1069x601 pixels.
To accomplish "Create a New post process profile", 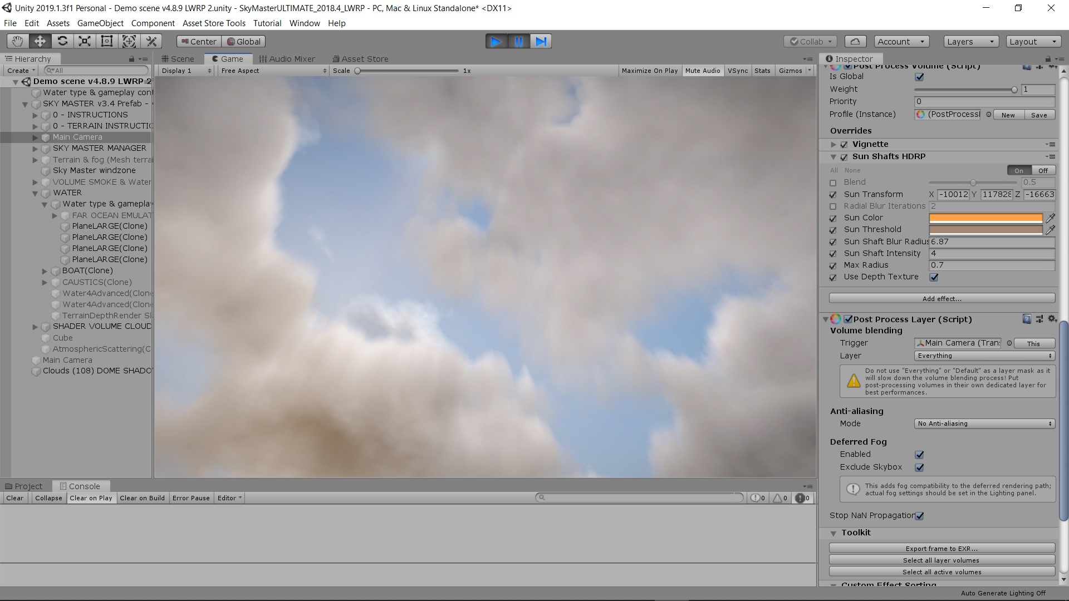I will tap(1008, 115).
